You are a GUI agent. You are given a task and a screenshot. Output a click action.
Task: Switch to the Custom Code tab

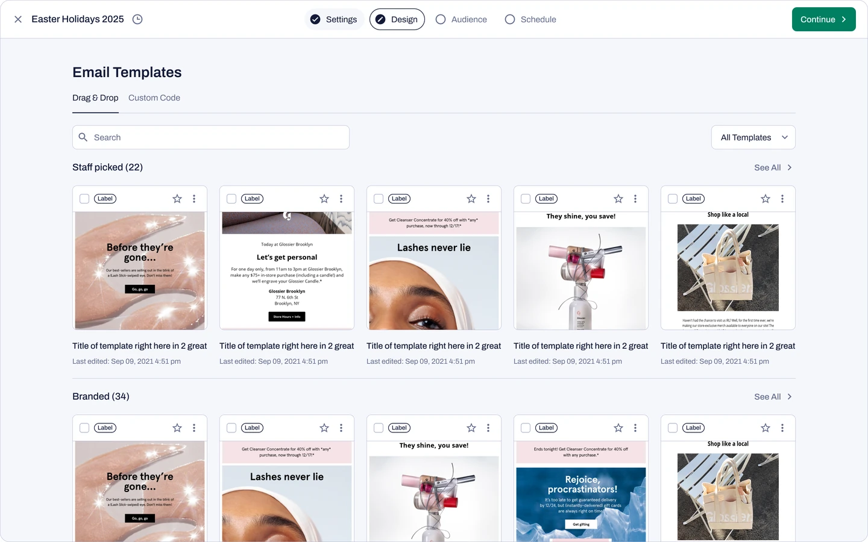(154, 98)
